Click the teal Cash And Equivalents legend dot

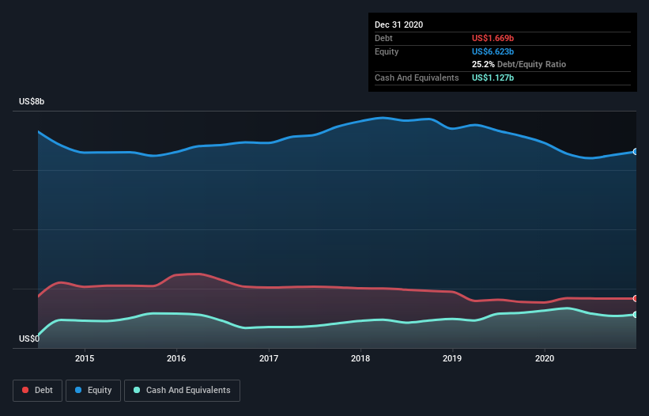pos(137,390)
